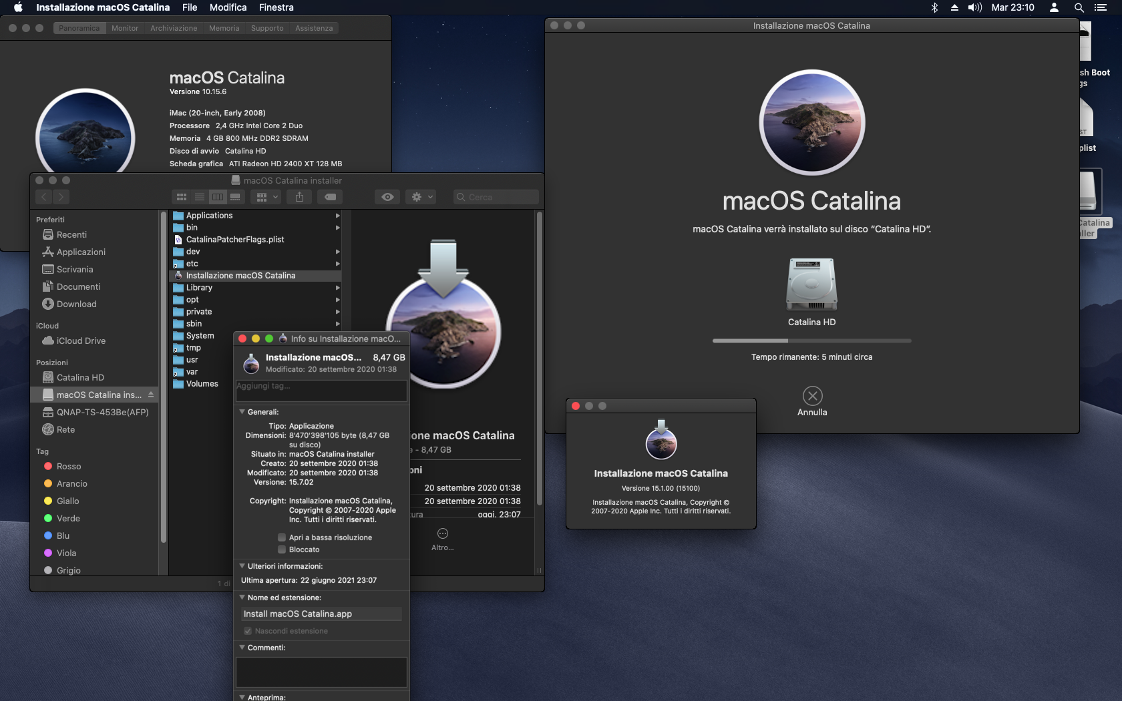Open the group-by dropdown in Finder toolbar
Image resolution: width=1122 pixels, height=701 pixels.
[x=266, y=197]
